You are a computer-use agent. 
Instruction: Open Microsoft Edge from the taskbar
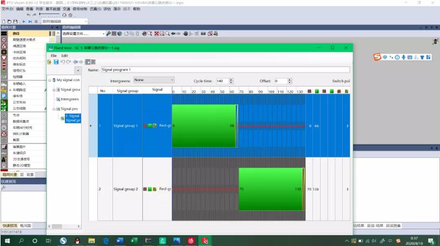[106, 241]
